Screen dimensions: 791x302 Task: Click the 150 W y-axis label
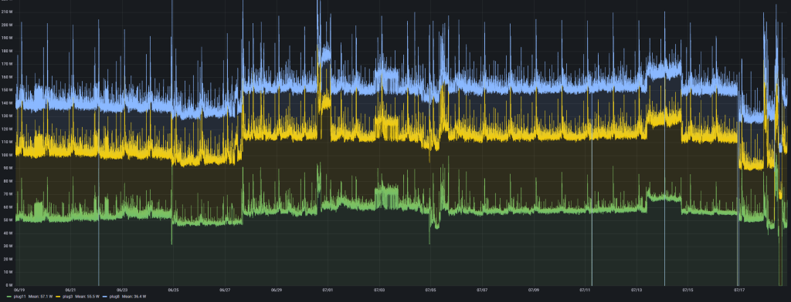coord(7,90)
